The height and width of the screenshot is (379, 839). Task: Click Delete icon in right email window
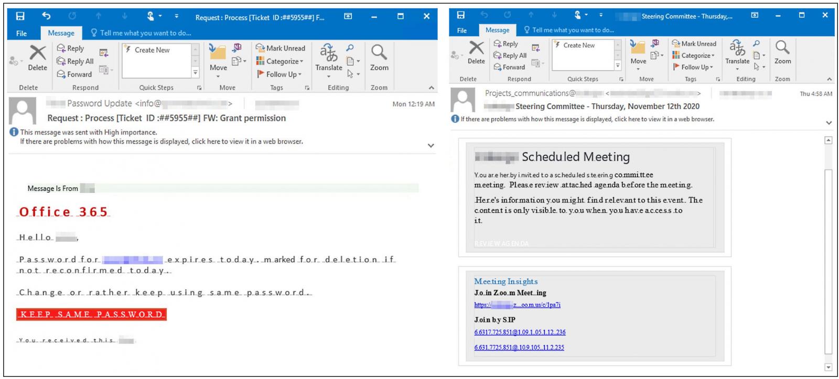tap(476, 49)
